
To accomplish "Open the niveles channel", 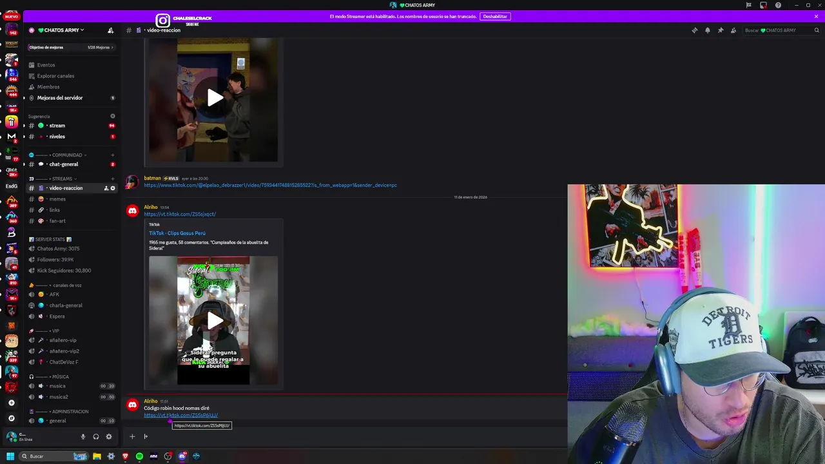I will pos(71,137).
